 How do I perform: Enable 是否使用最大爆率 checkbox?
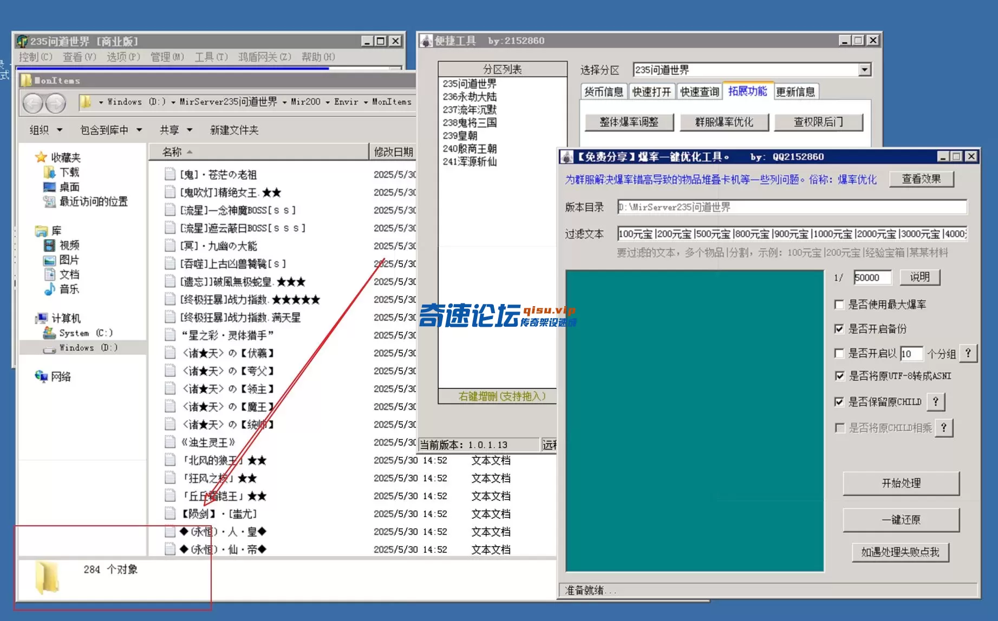coord(839,305)
